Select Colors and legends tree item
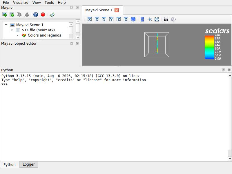 point(44,35)
